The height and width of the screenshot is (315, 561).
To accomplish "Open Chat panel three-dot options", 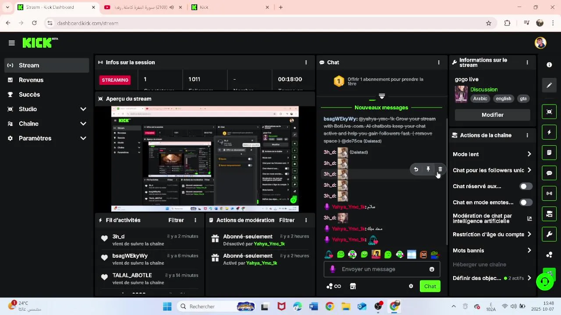I will [x=439, y=63].
